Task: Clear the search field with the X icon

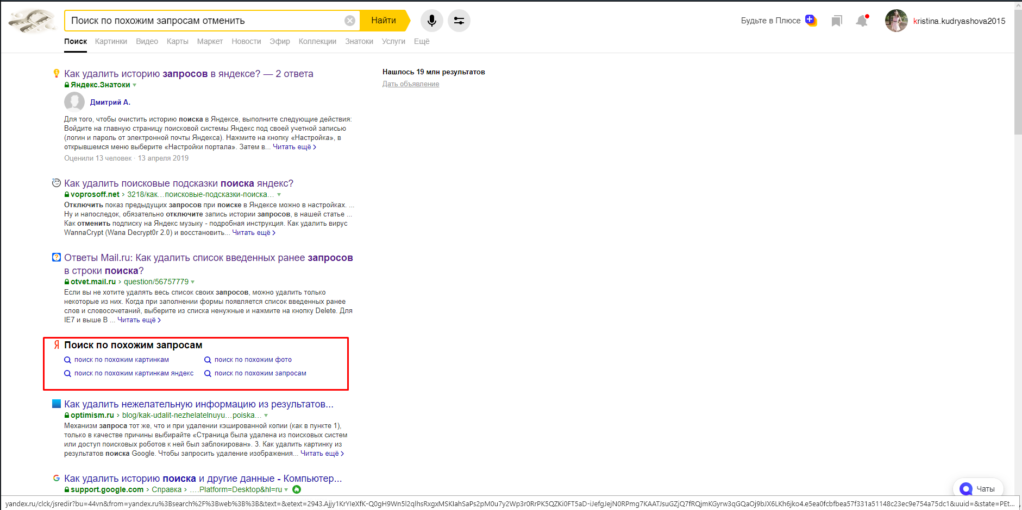Action: pyautogui.click(x=350, y=21)
